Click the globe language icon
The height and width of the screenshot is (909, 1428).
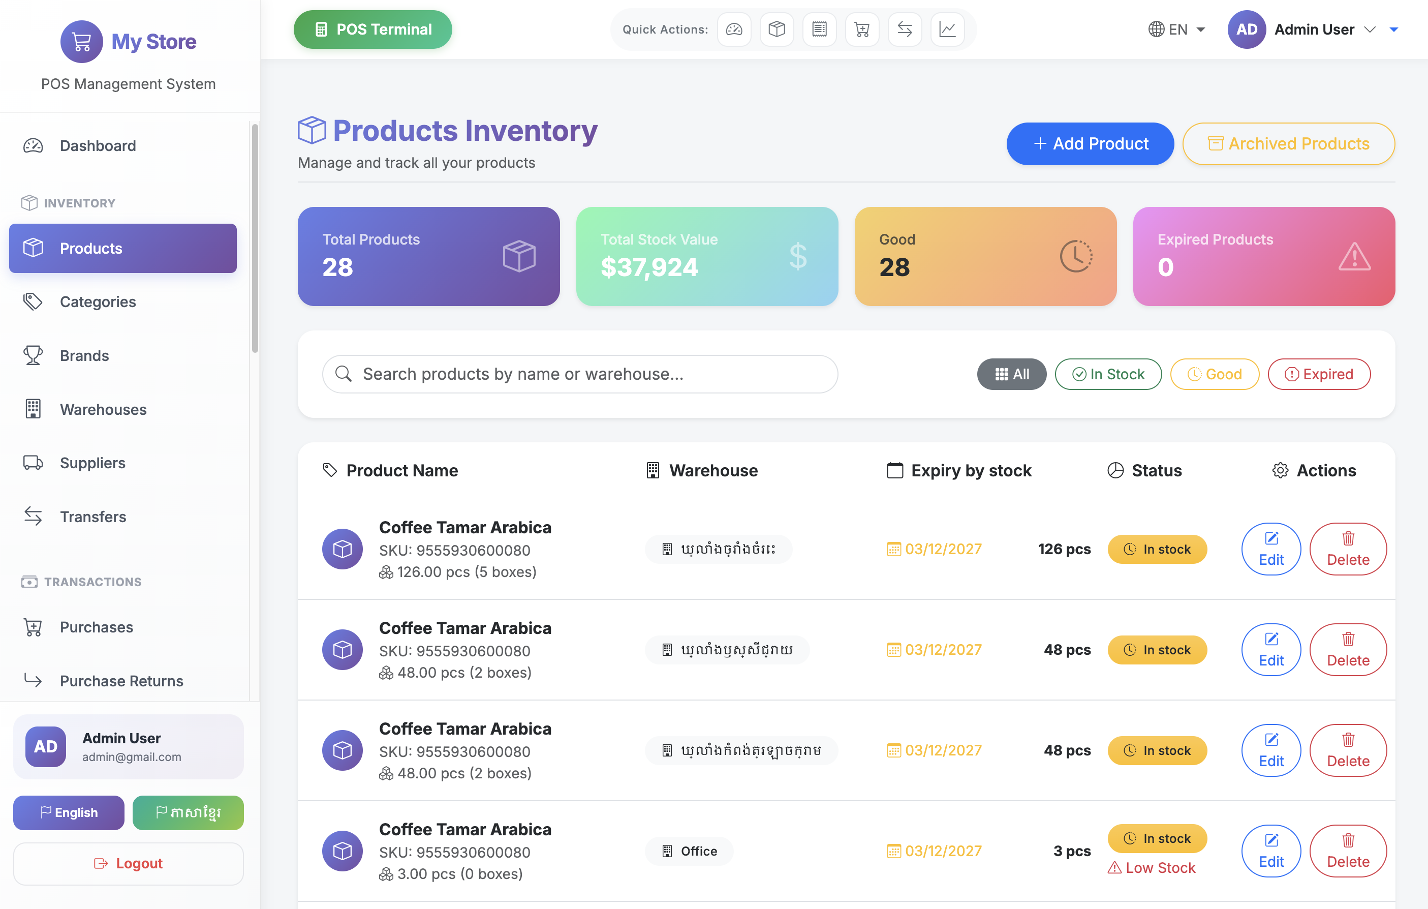1156,29
